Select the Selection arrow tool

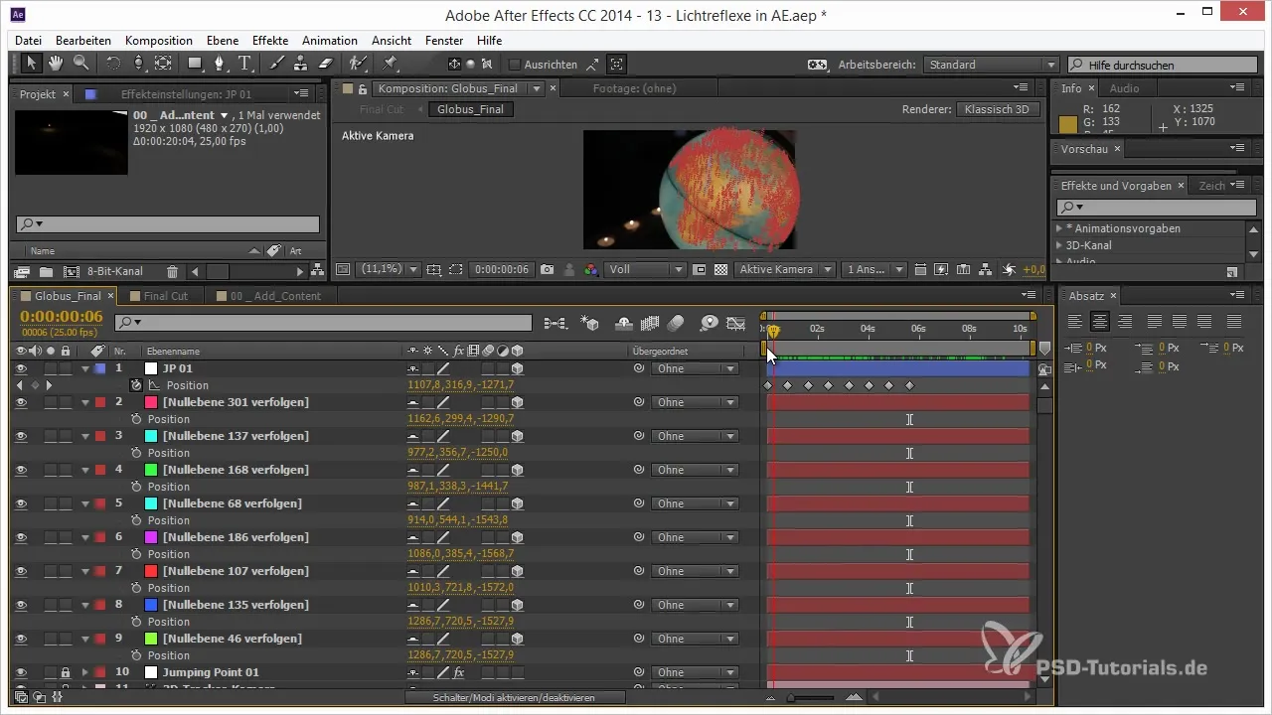(x=32, y=64)
